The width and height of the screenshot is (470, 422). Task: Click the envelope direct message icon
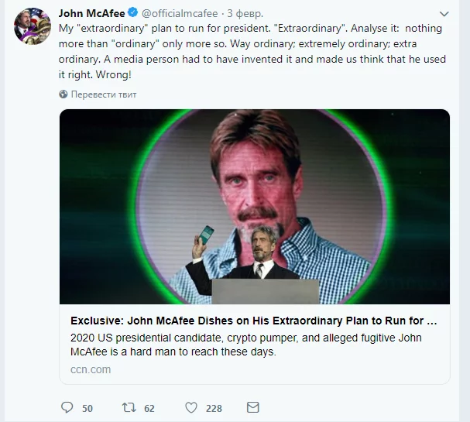click(x=252, y=407)
